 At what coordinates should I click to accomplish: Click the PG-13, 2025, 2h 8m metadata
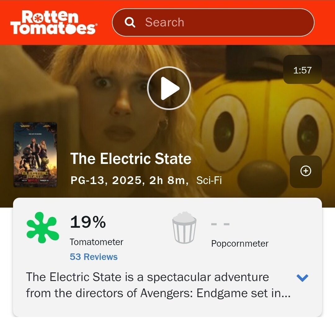click(x=129, y=180)
